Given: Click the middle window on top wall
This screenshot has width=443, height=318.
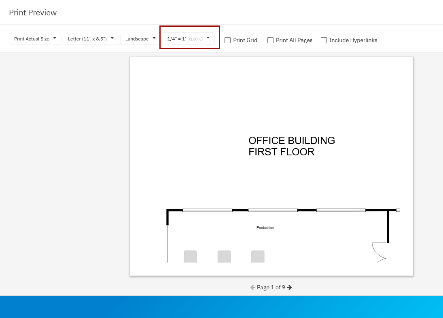Looking at the screenshot, I should coord(273,210).
